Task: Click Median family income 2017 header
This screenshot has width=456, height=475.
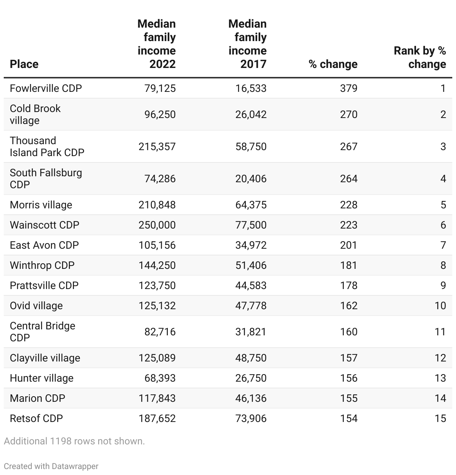Action: pyautogui.click(x=247, y=44)
